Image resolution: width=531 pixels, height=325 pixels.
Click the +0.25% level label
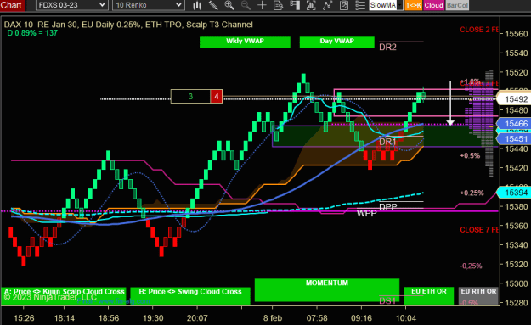click(x=472, y=193)
